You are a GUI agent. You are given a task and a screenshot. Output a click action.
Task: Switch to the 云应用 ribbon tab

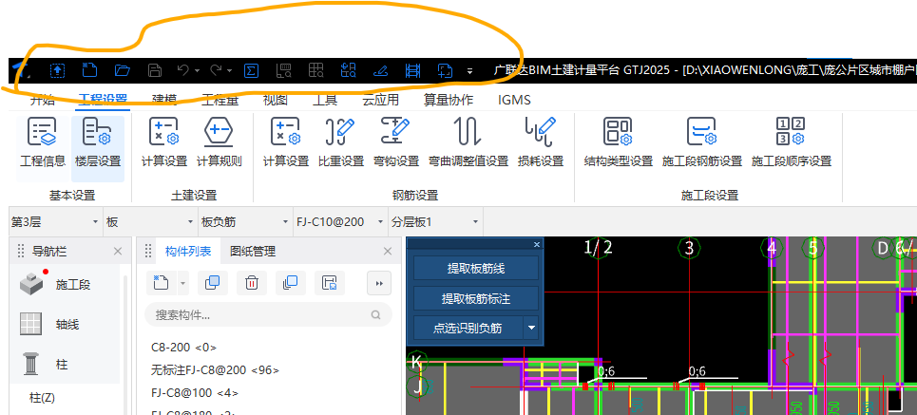point(380,100)
